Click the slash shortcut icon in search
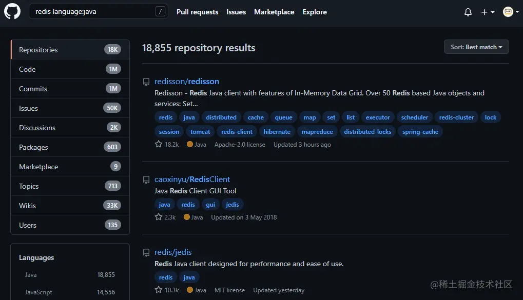 pyautogui.click(x=161, y=12)
